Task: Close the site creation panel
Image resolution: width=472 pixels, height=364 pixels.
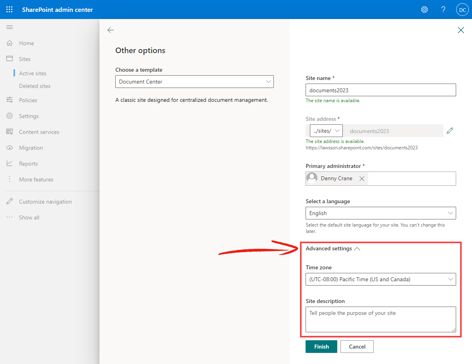Action: (x=461, y=30)
